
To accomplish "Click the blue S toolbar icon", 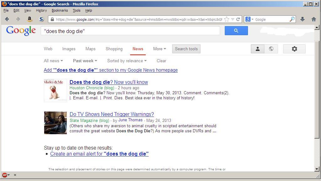I will pos(41,19).
